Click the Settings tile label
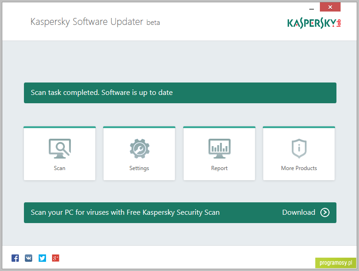This screenshot has height=271, width=359. pyautogui.click(x=139, y=168)
